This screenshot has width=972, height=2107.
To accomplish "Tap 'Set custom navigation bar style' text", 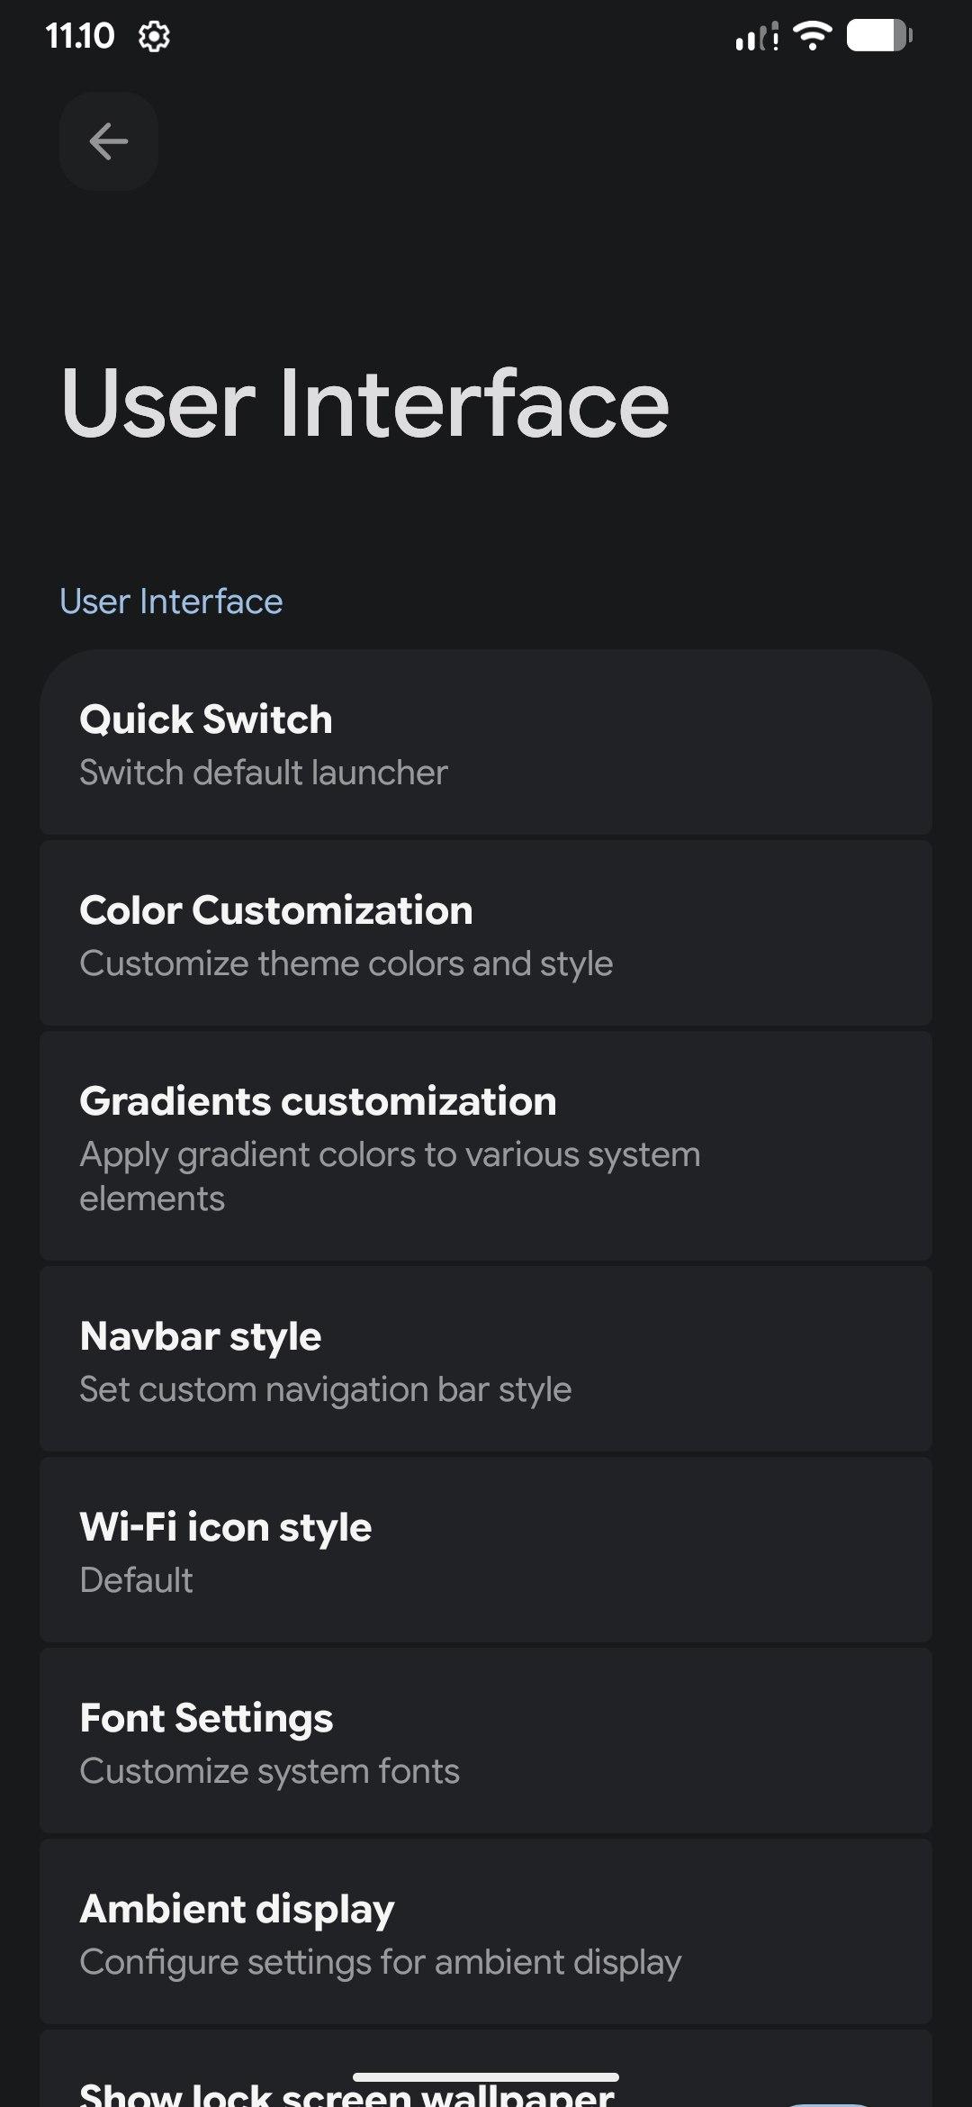I will point(325,1389).
